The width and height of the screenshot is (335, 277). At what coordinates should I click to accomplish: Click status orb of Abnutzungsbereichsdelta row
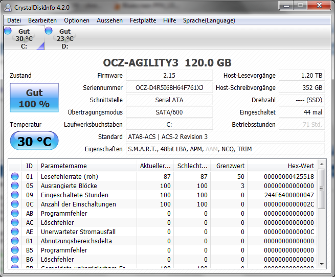[15, 241]
